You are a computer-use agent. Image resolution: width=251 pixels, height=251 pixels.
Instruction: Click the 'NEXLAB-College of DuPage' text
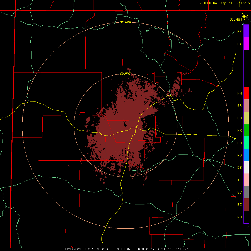pos(223,3)
